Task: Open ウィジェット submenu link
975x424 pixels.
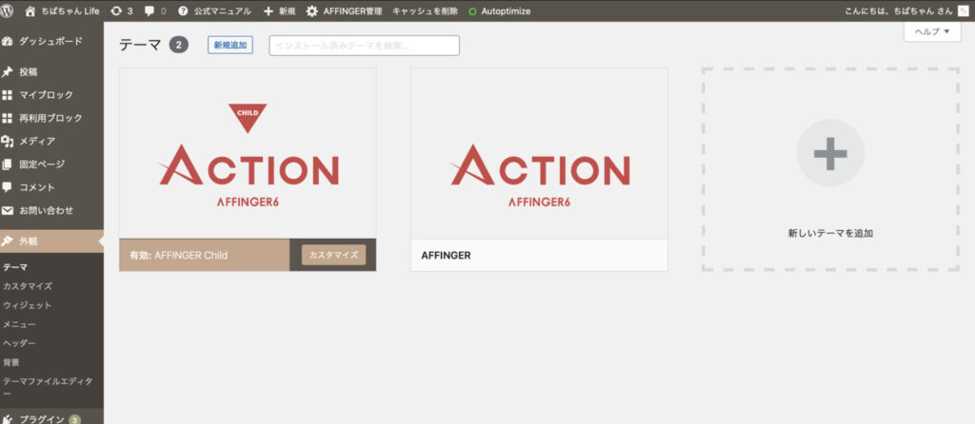Action: click(x=28, y=305)
